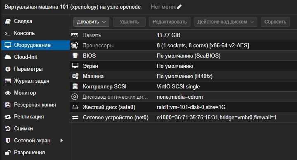The width and height of the screenshot is (297, 160).
Task: Select the memory chip icon in Память row
Action: [75, 35]
